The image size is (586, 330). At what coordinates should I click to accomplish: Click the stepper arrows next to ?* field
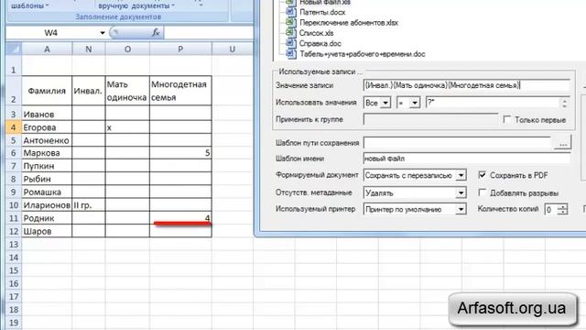(565, 103)
